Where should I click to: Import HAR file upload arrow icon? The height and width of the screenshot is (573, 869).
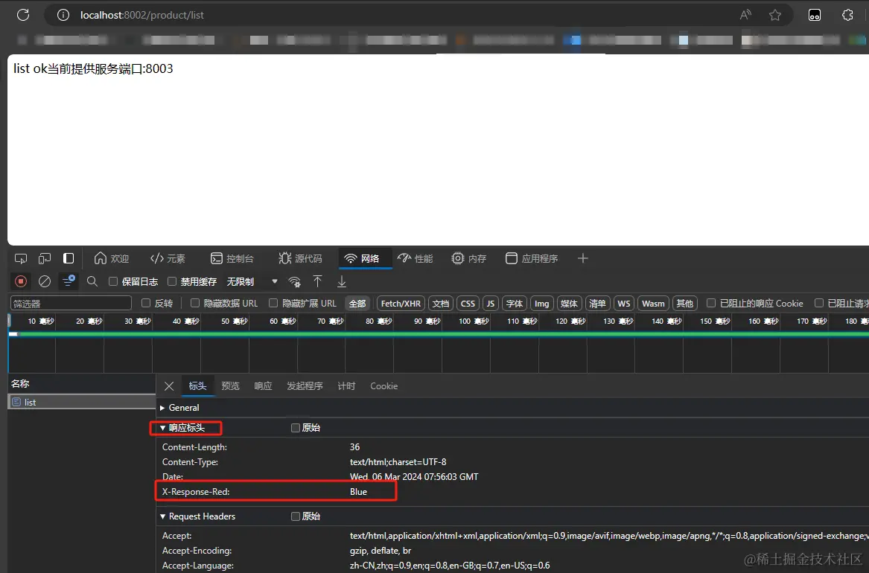pos(317,281)
